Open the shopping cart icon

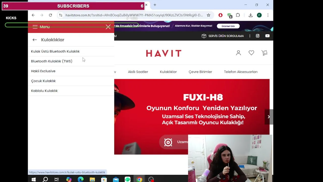tap(264, 53)
